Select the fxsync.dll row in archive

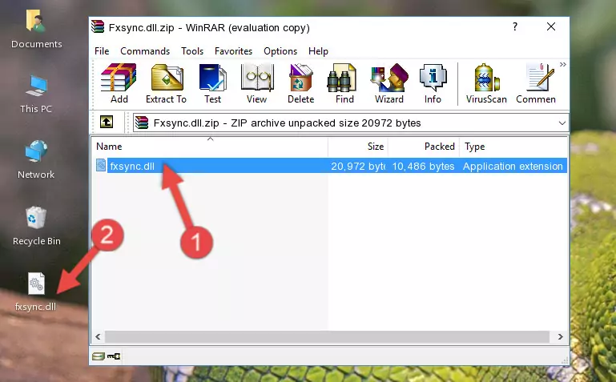[330, 166]
